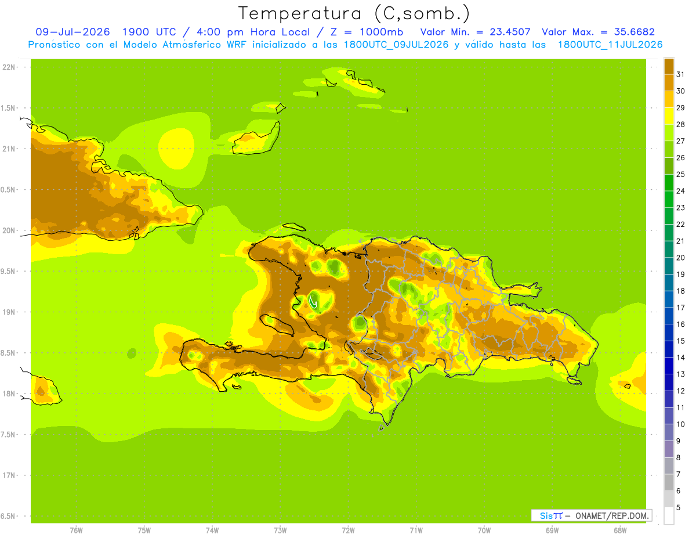Screen dimensions: 696x538
Task: Click the colorbar label '15'
Action: pos(680,341)
